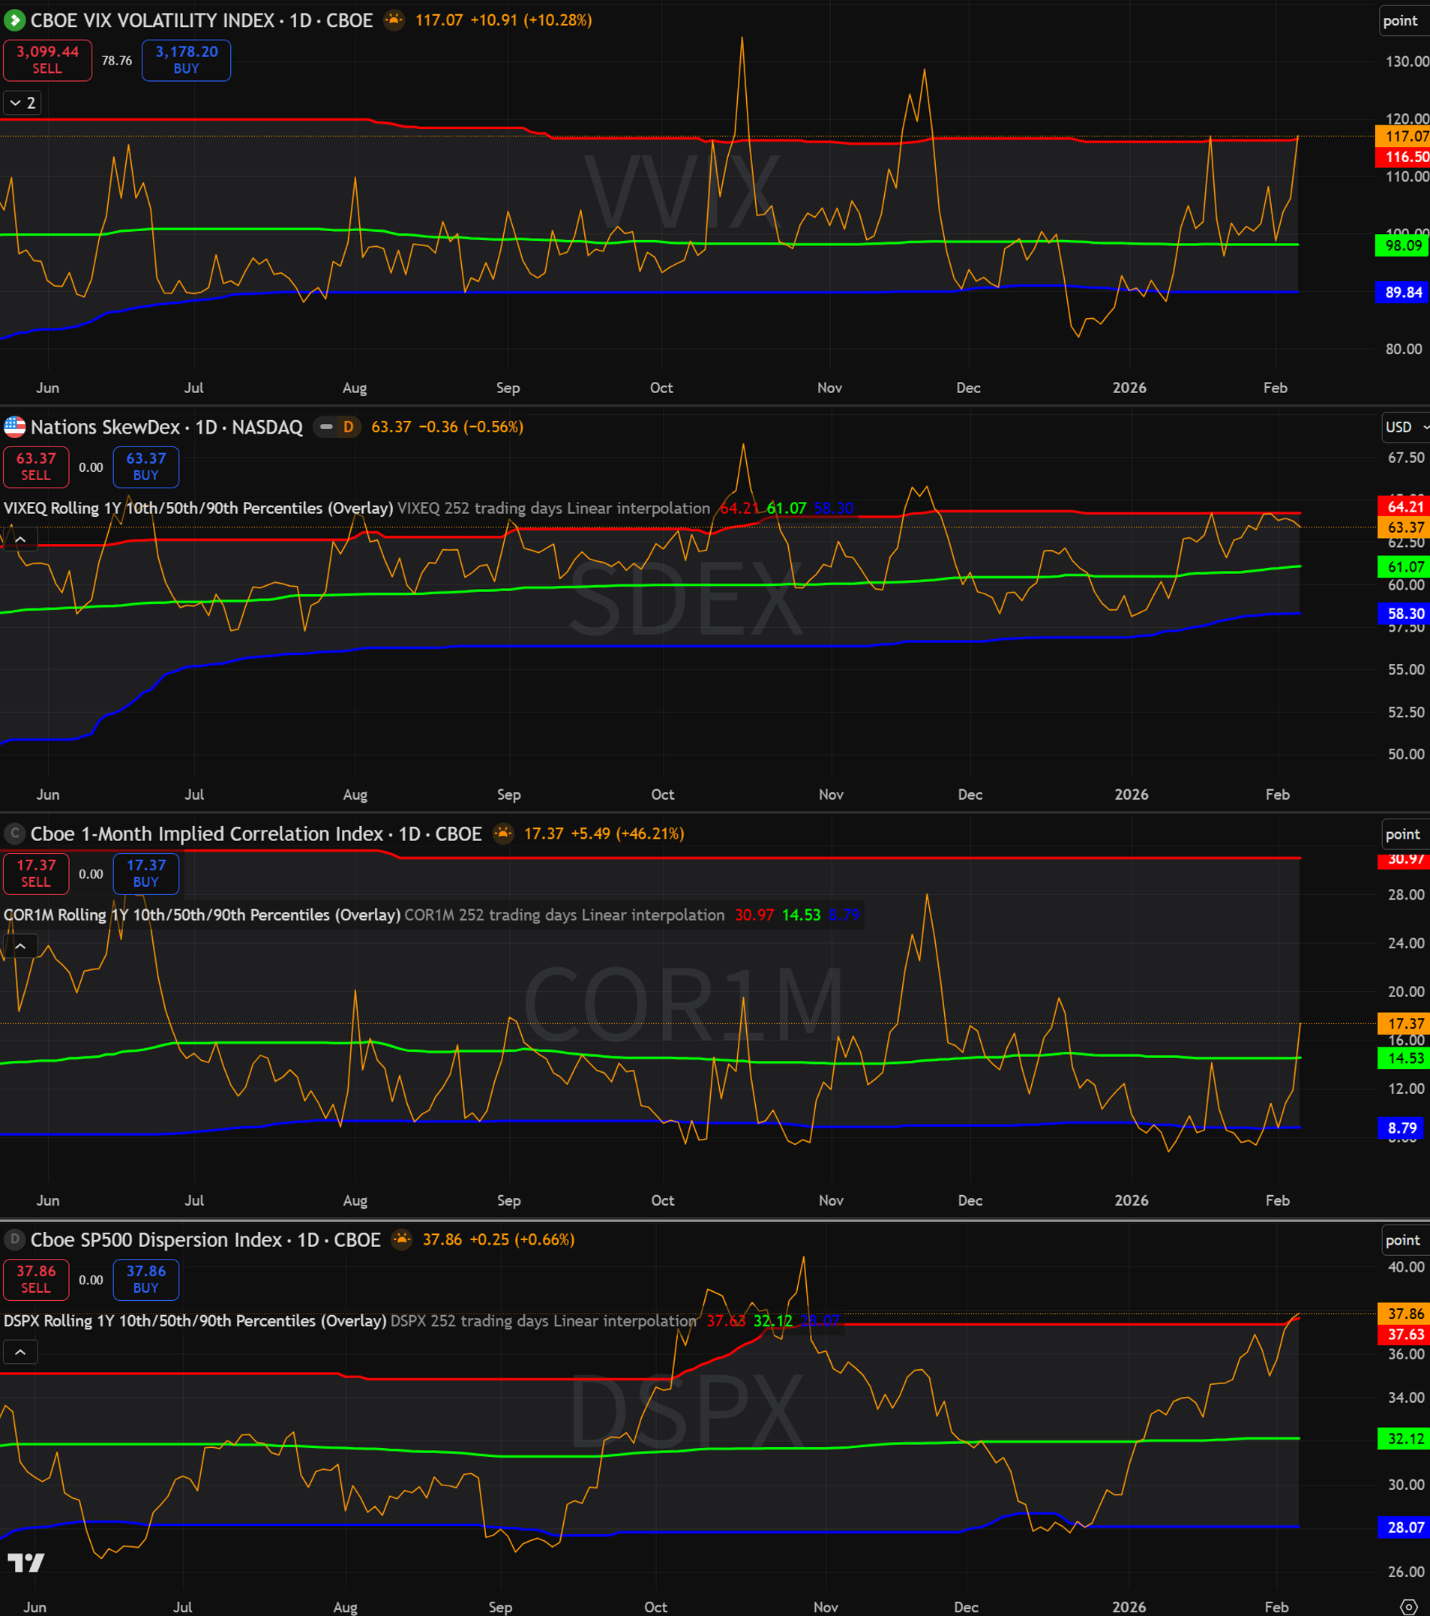Expand the collapsed indicators toggle showing 2
This screenshot has width=1430, height=1616.
click(x=22, y=103)
